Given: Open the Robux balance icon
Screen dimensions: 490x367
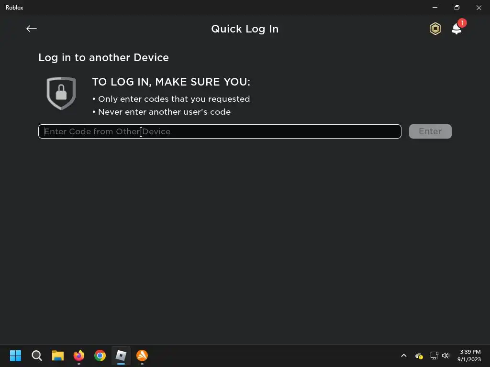Looking at the screenshot, I should [x=435, y=29].
